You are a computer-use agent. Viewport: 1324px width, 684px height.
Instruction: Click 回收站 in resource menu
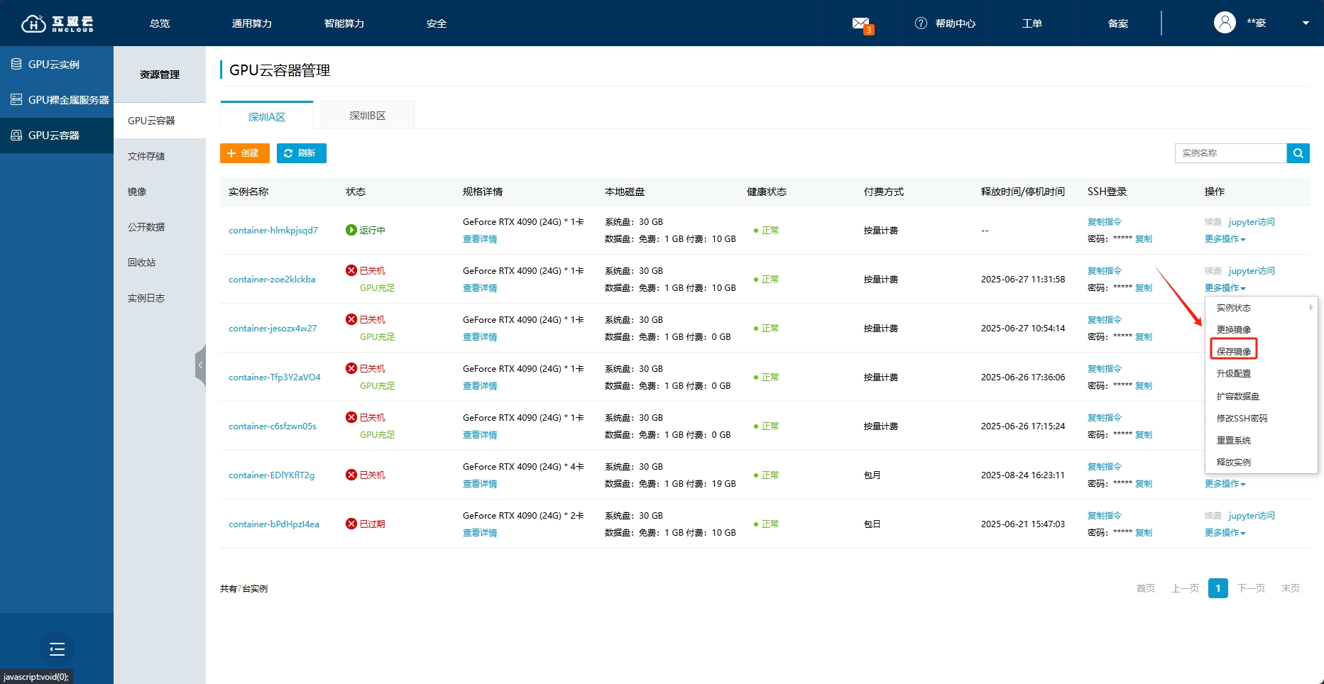pos(141,263)
